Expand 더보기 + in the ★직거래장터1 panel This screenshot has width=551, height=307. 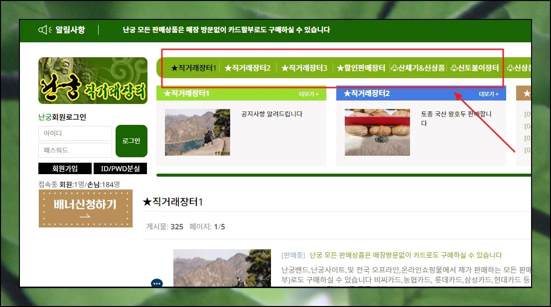(308, 94)
